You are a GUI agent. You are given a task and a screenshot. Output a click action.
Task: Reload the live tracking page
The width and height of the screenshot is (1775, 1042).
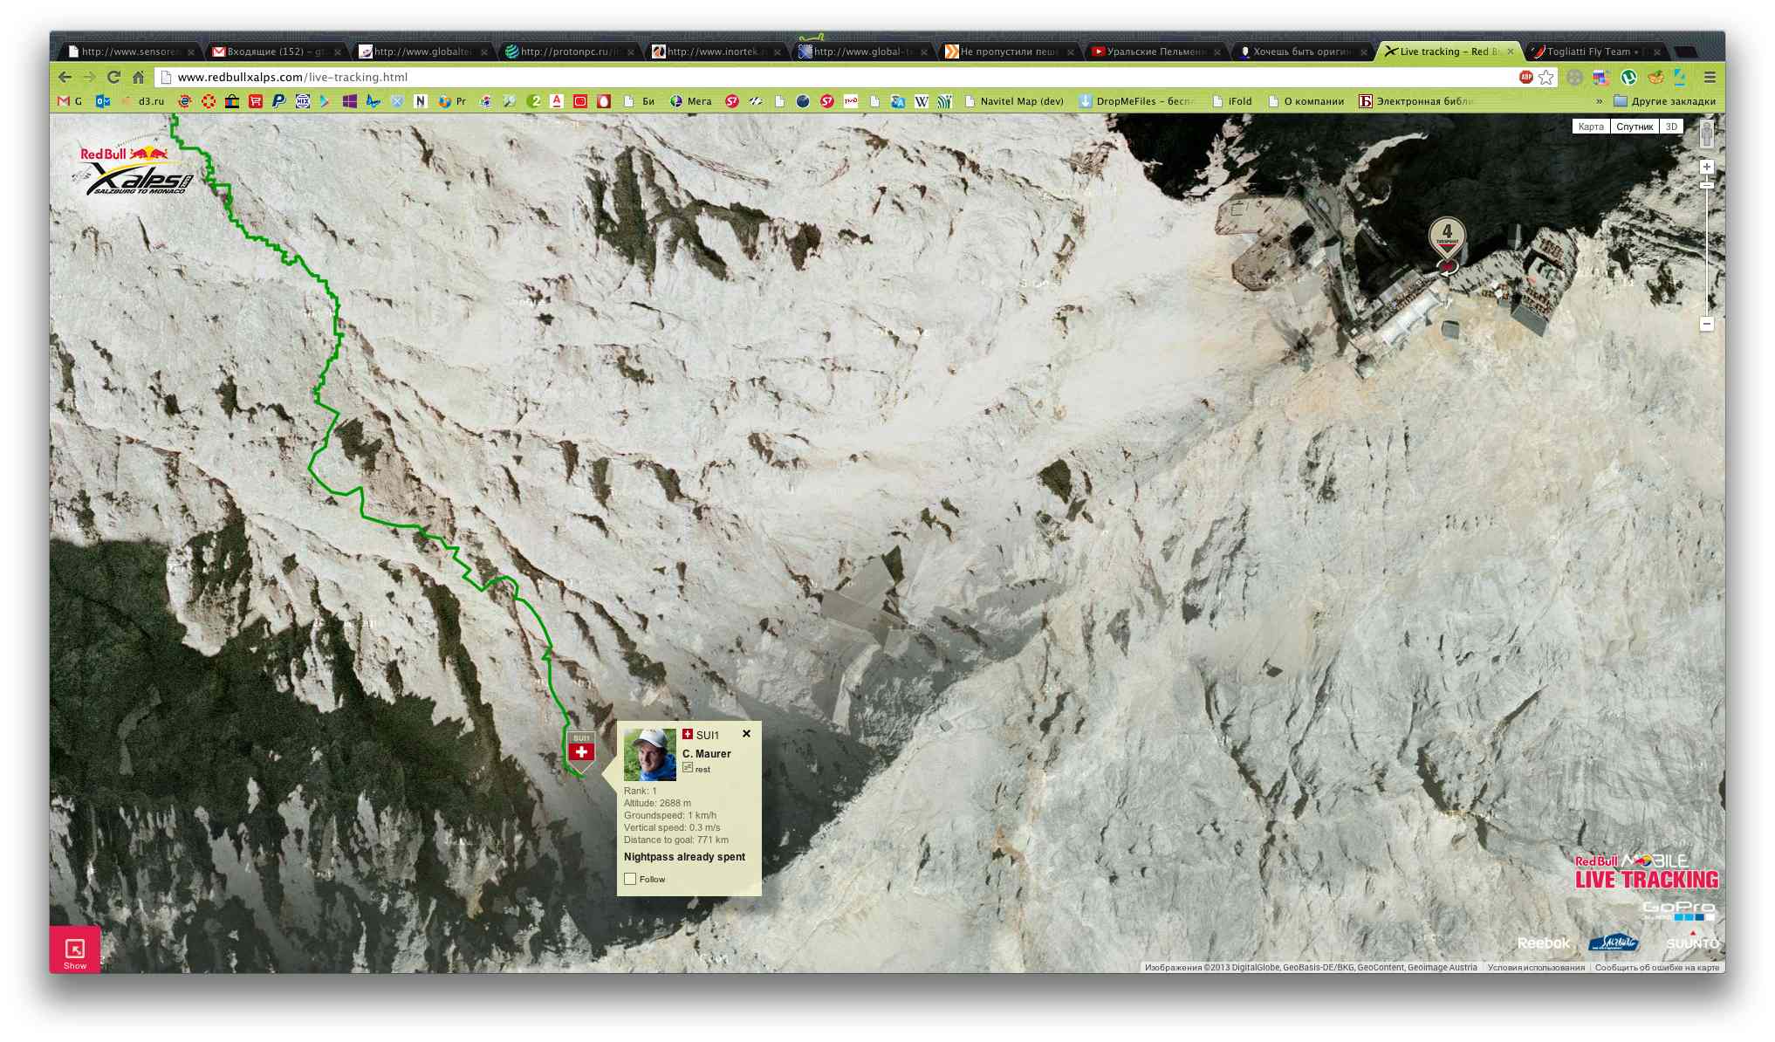pyautogui.click(x=113, y=77)
